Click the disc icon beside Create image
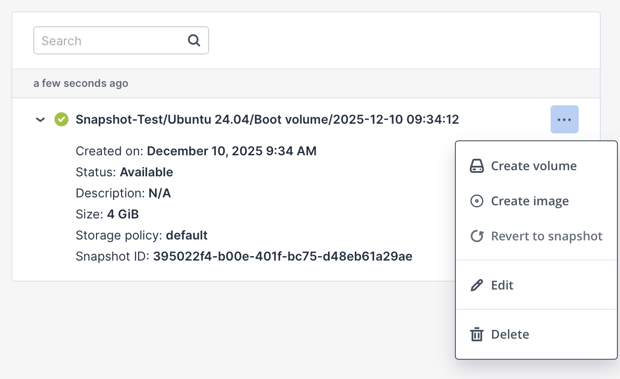Image resolution: width=620 pixels, height=379 pixels. [476, 201]
